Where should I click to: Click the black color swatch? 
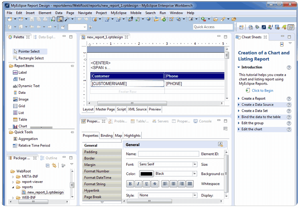tap(146, 174)
